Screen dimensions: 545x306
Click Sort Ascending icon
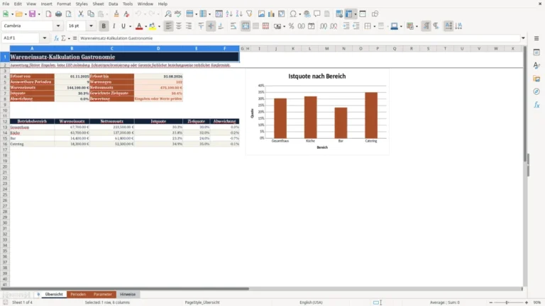[x=229, y=14]
